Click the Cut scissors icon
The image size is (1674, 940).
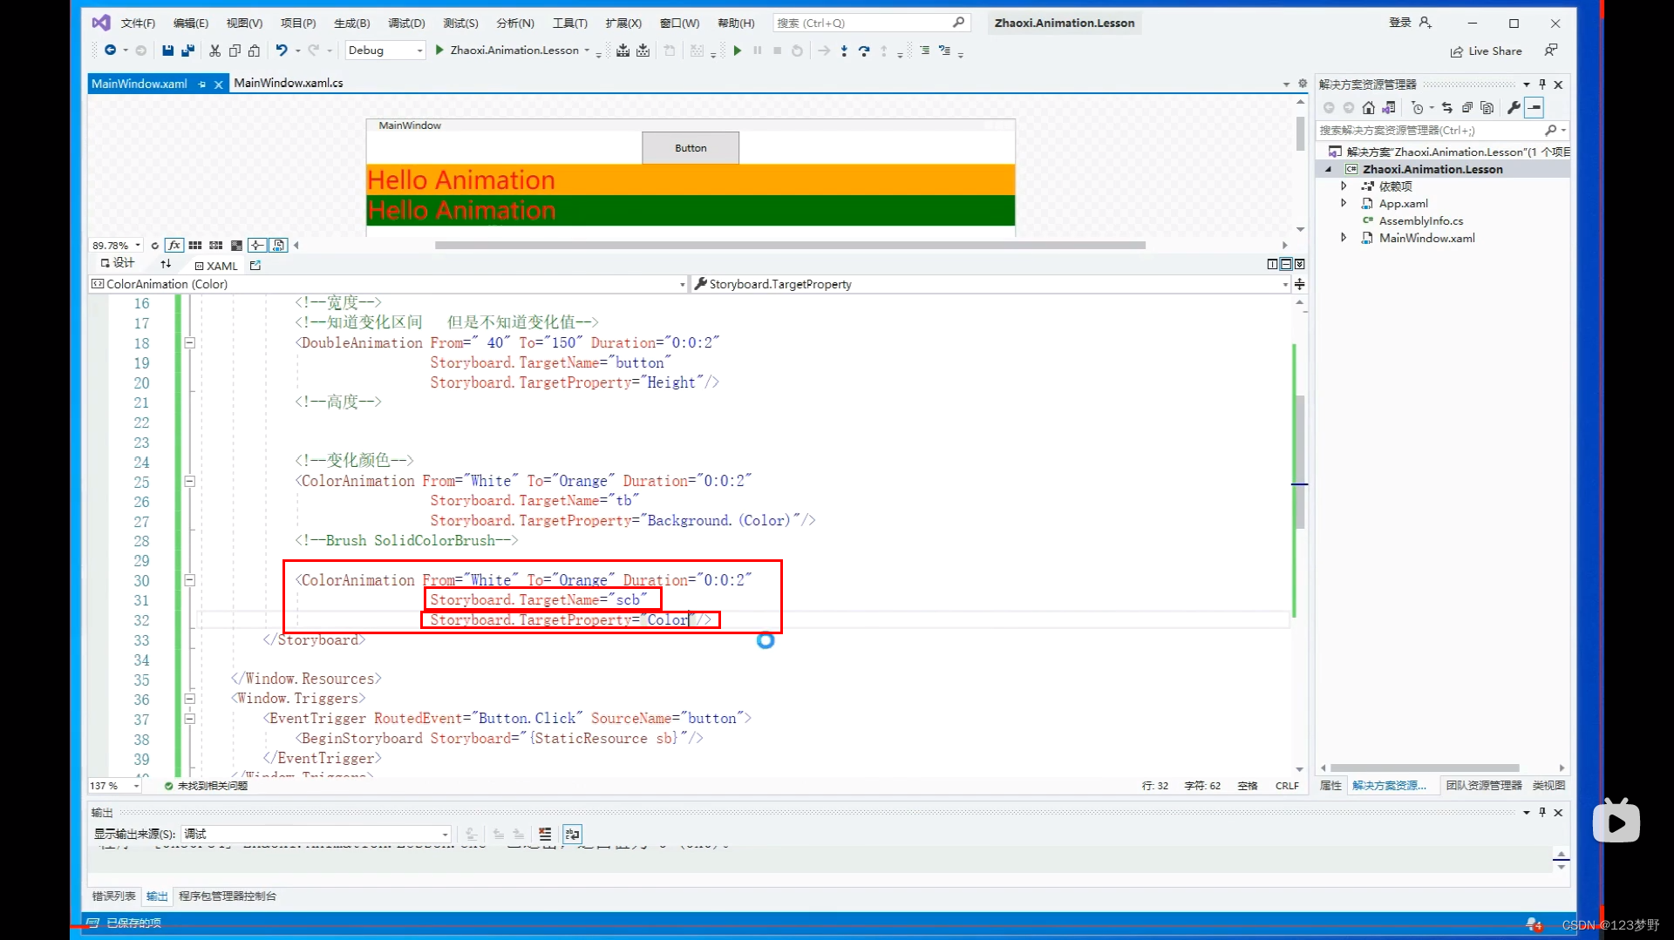click(x=214, y=51)
